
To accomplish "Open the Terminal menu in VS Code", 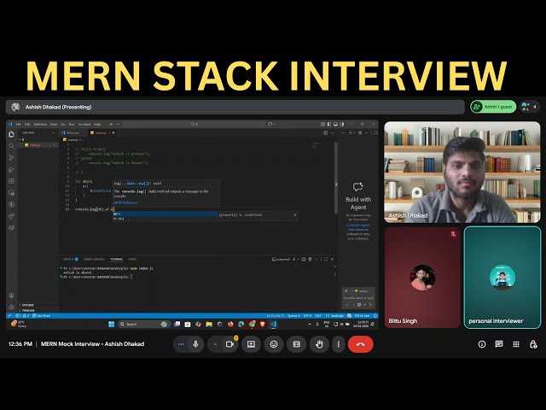I will point(84,124).
